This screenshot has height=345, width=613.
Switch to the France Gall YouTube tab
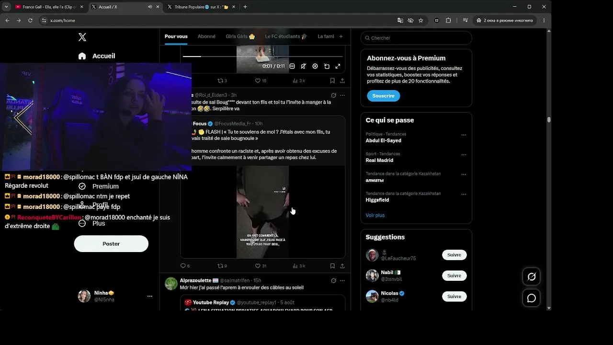point(49,7)
